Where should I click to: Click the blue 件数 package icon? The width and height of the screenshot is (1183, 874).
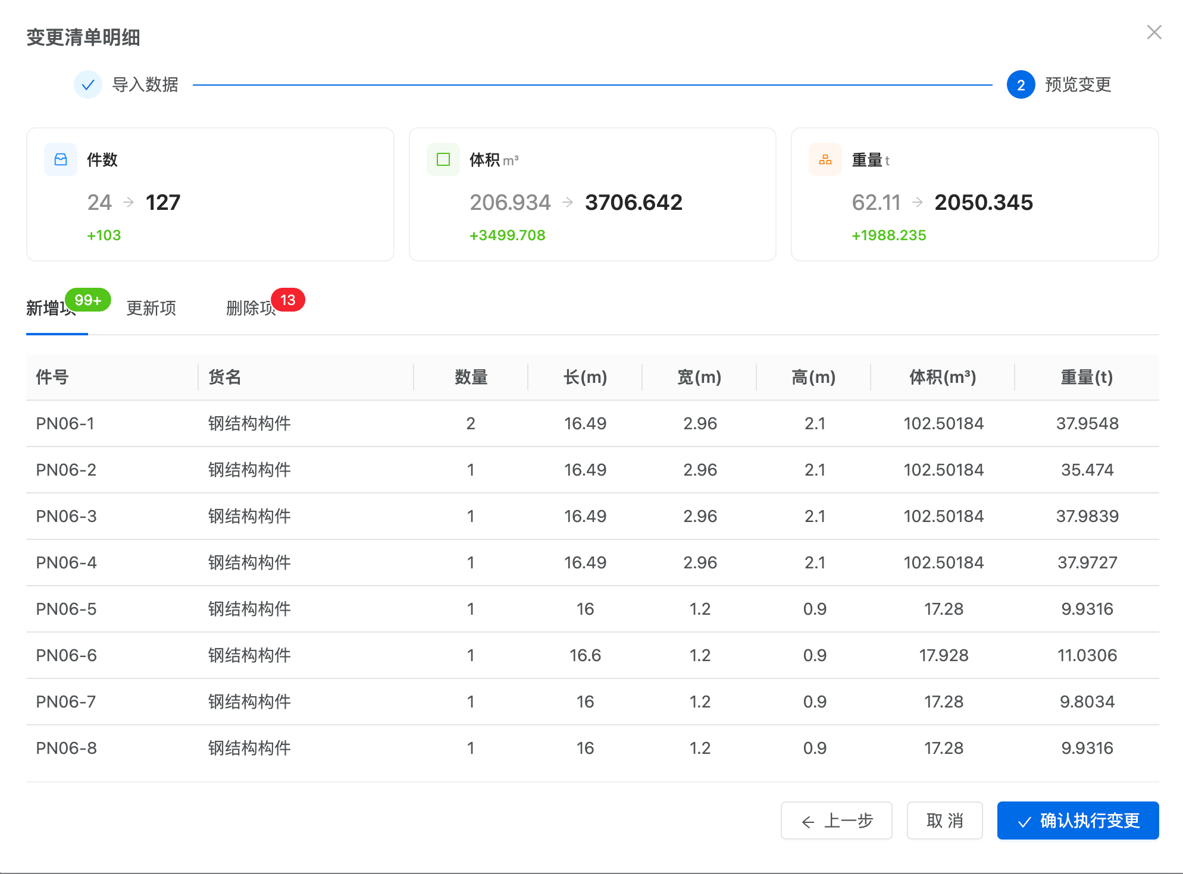coord(61,159)
